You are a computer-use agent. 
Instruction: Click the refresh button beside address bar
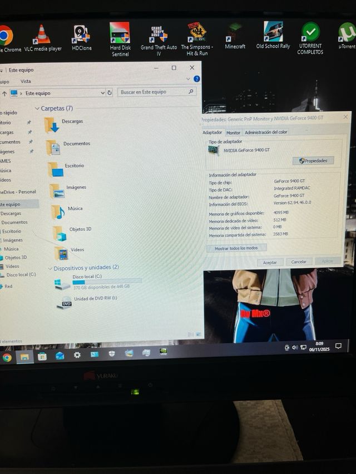(x=110, y=93)
